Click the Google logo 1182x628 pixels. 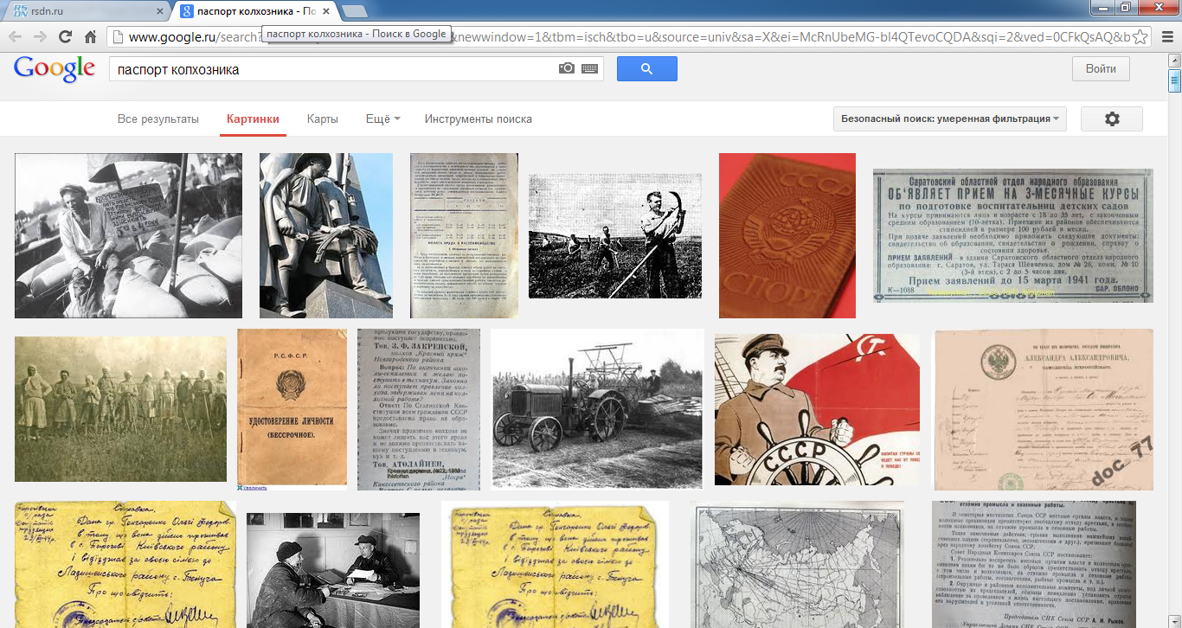(54, 69)
